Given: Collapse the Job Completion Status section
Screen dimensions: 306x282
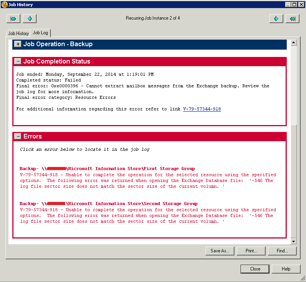Looking at the screenshot, I should pyautogui.click(x=18, y=62).
